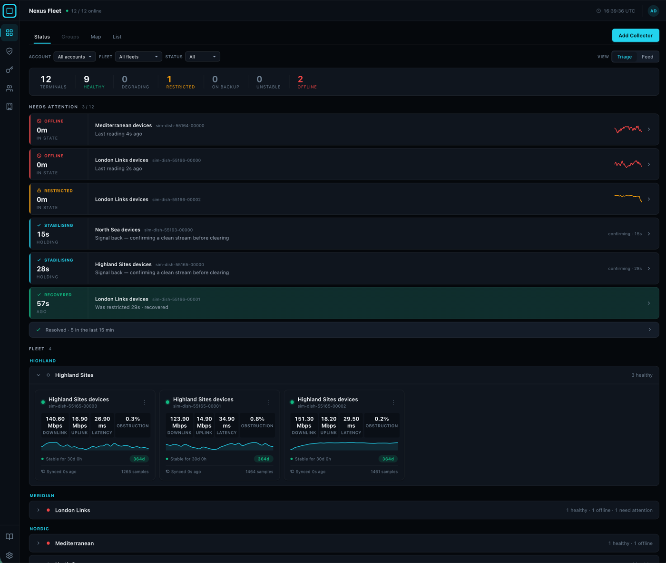666x563 pixels.
Task: Open the book documentation sidebar icon
Action: [10, 537]
